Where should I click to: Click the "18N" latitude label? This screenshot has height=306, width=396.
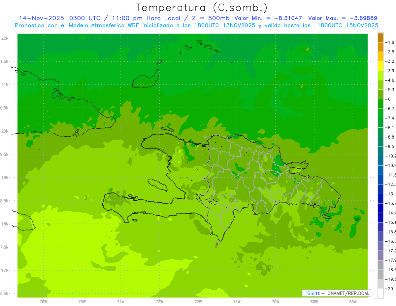[x=5, y=224]
